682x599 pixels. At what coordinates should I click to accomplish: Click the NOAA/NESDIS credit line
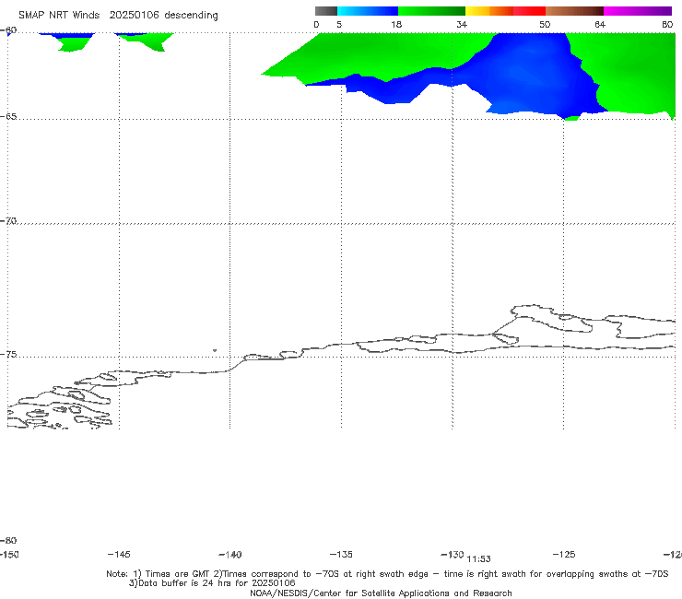point(381,593)
